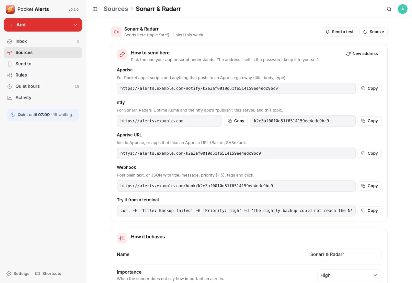Click the bell icon on Send a test
Viewport: 412px width, 283px height.
(x=328, y=32)
